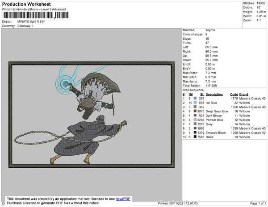Screen dimensions: 268x207
Task: Click the 'Description' column header
Action: 214,95
